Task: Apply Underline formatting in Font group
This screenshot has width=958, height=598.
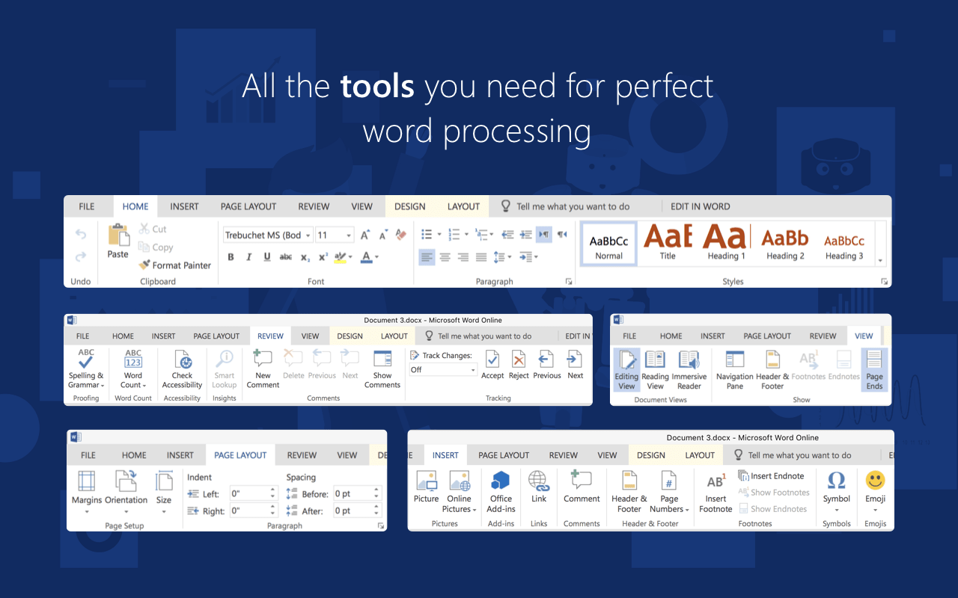Action: coord(267,257)
